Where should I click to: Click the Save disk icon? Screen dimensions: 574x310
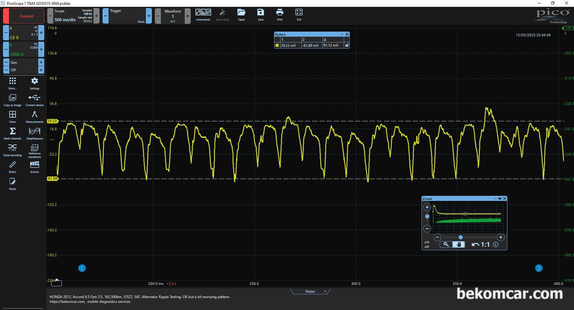click(x=261, y=15)
